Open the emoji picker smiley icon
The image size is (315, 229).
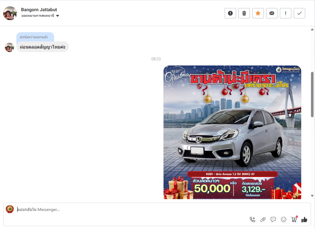[284, 220]
